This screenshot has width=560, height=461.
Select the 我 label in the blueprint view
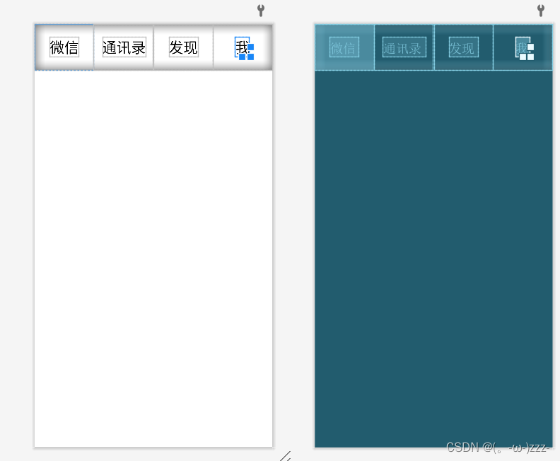523,47
